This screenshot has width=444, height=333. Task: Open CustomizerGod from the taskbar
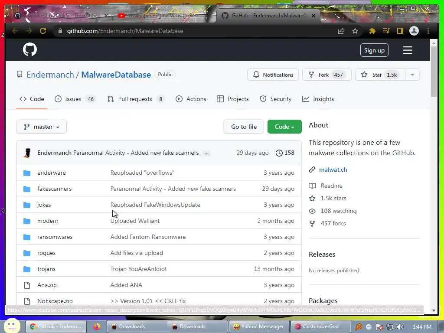320,326
